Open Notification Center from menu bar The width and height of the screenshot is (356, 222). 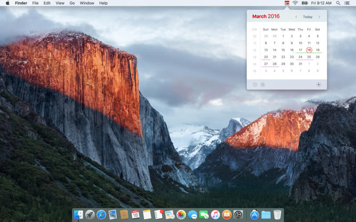347,3
